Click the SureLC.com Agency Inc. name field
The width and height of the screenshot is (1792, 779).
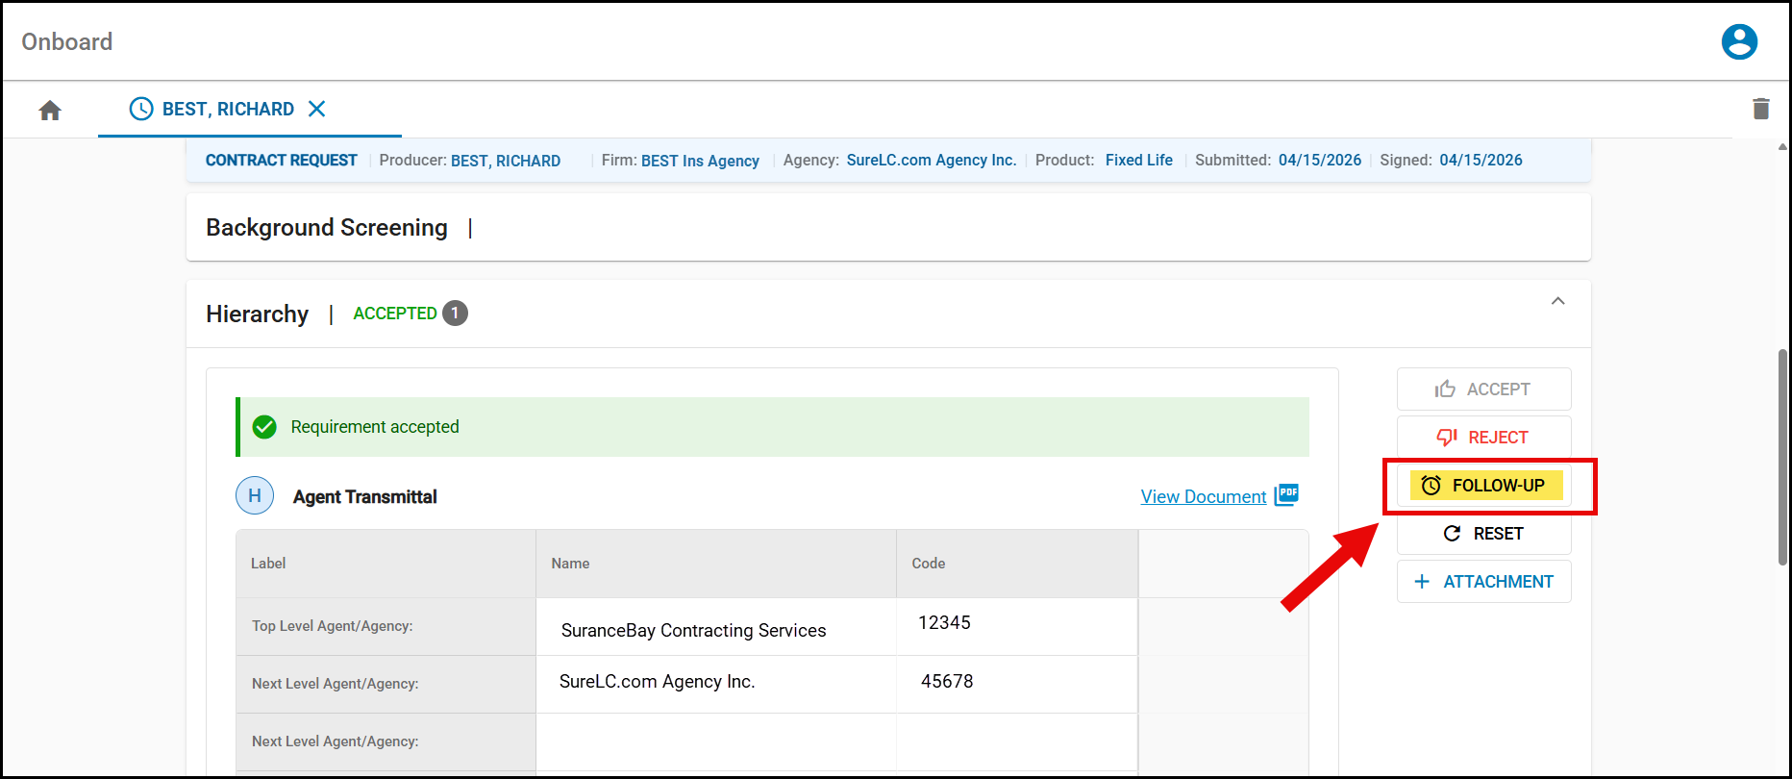[715, 684]
